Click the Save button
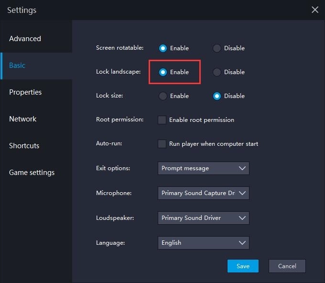This screenshot has width=325, height=283. [243, 266]
